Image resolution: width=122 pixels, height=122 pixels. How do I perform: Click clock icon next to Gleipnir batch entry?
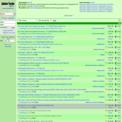(115, 53)
